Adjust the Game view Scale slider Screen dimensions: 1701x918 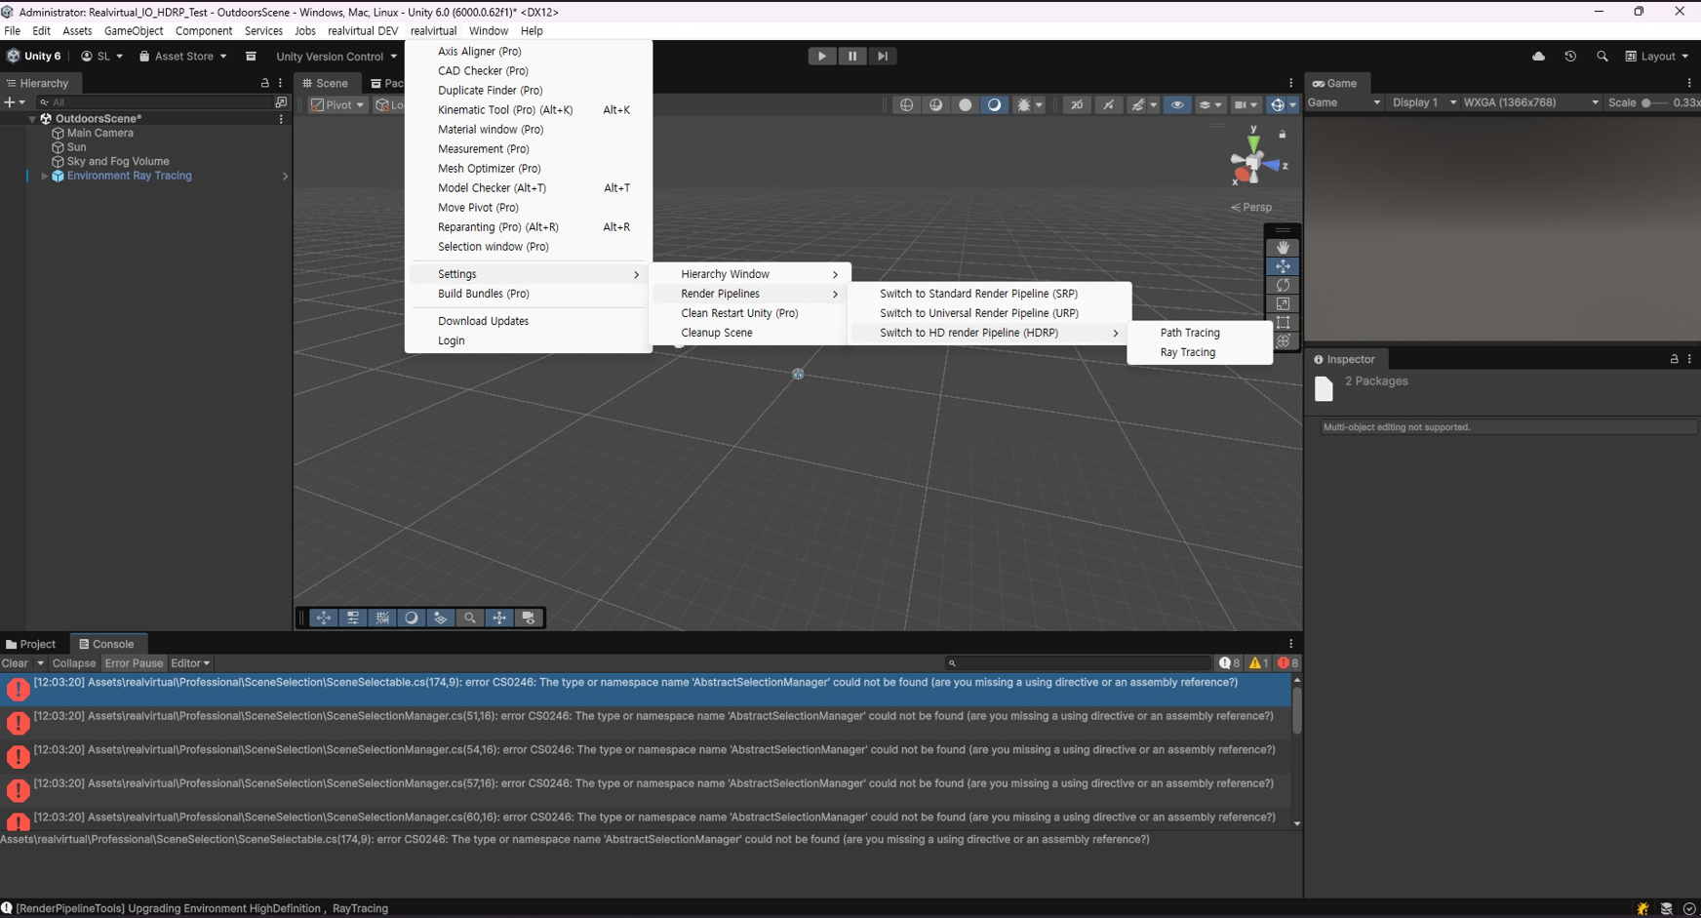click(x=1647, y=102)
